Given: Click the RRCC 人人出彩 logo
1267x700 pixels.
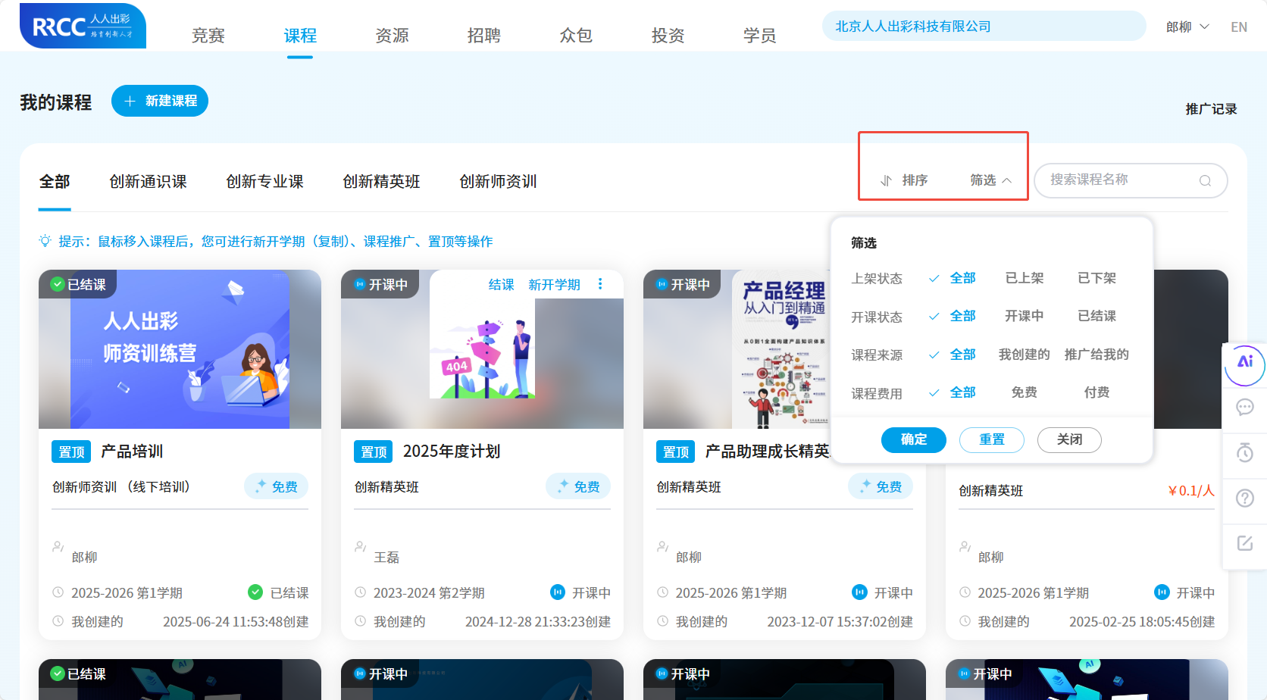Looking at the screenshot, I should pos(83,25).
